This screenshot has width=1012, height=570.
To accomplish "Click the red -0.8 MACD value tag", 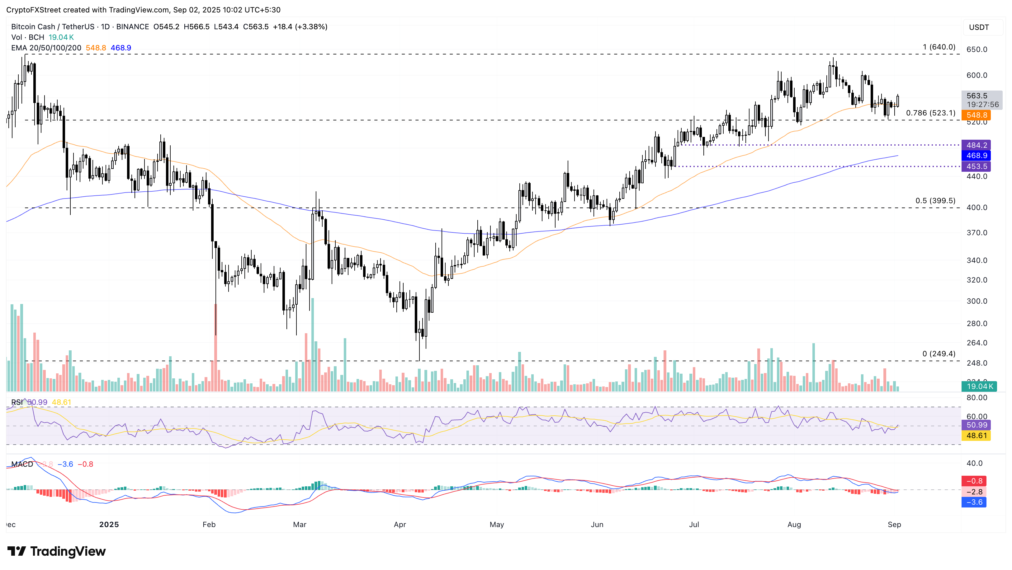I will [974, 481].
